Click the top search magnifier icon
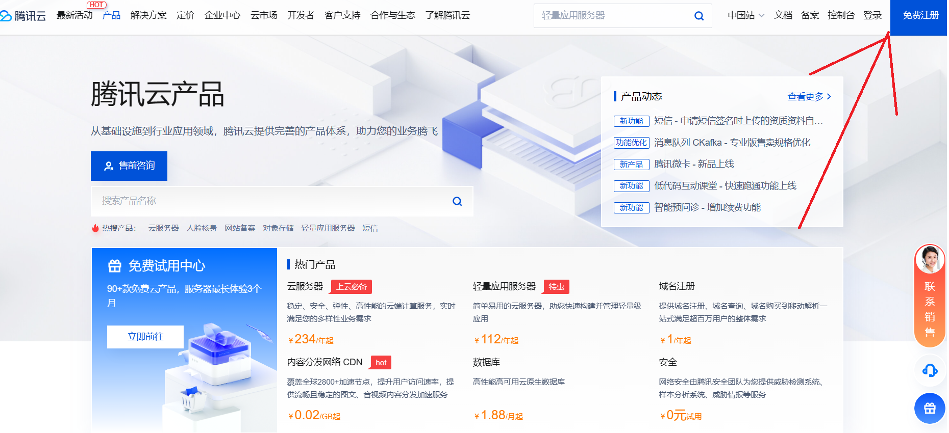This screenshot has width=949, height=433. click(x=699, y=16)
